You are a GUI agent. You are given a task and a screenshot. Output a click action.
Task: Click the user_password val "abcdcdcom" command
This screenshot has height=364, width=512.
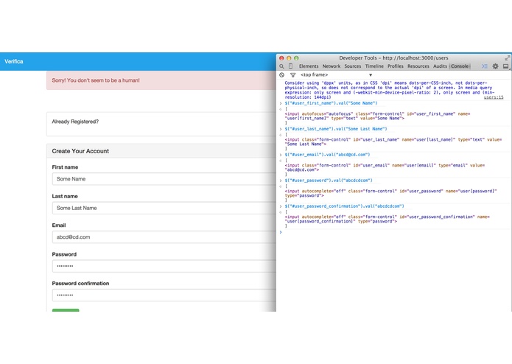click(328, 181)
